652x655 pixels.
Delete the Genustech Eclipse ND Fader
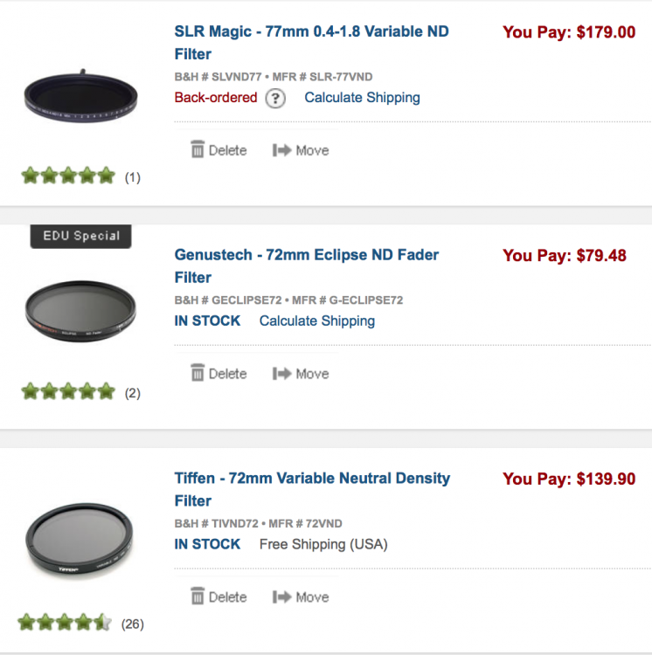(218, 374)
